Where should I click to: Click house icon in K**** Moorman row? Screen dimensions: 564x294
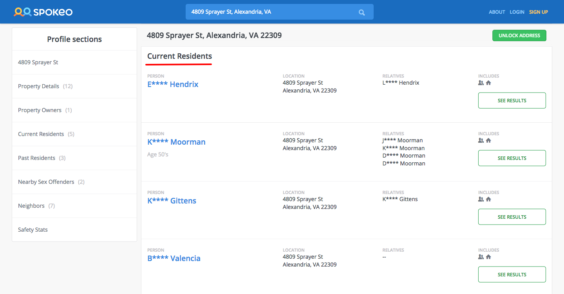(488, 140)
